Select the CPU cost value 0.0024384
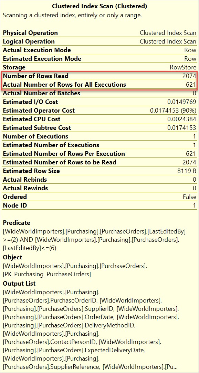The image size is (199, 373). pos(182,119)
